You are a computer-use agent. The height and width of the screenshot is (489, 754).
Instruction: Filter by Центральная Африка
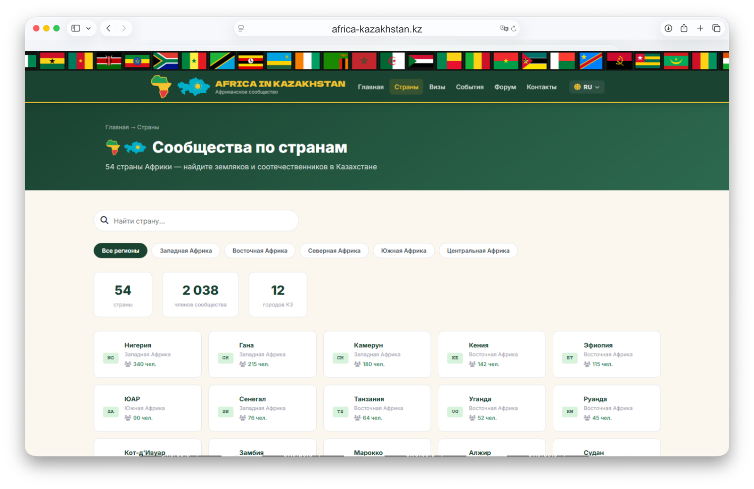click(x=478, y=251)
